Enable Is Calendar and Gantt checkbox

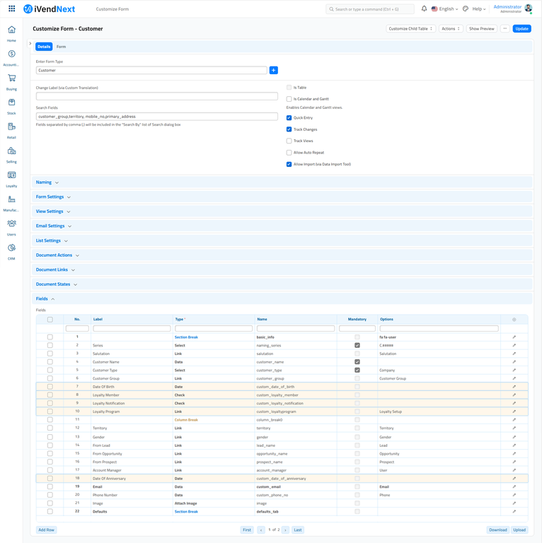289,99
